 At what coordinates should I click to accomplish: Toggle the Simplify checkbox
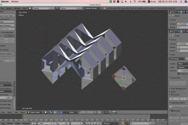172,111
